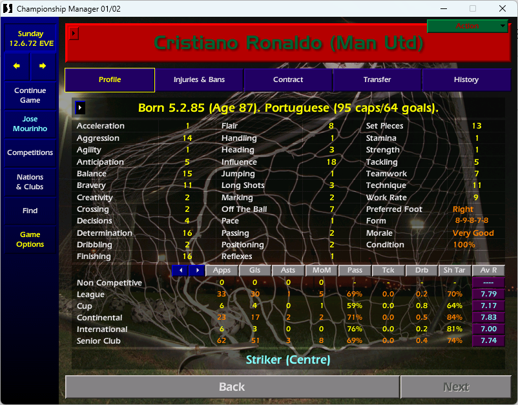Click the Pass column header
This screenshot has width=518, height=405.
tap(355, 270)
